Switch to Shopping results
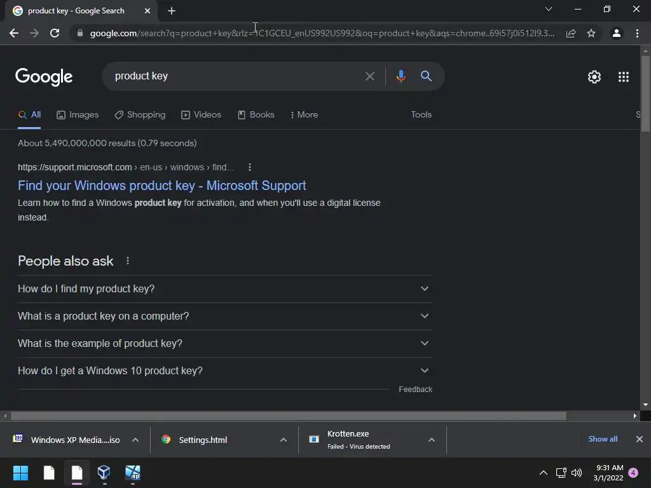Image resolution: width=651 pixels, height=488 pixels. 140,114
